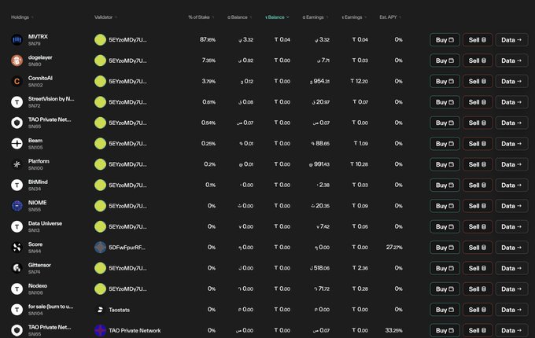Sell the dogelayer holding

pos(478,61)
